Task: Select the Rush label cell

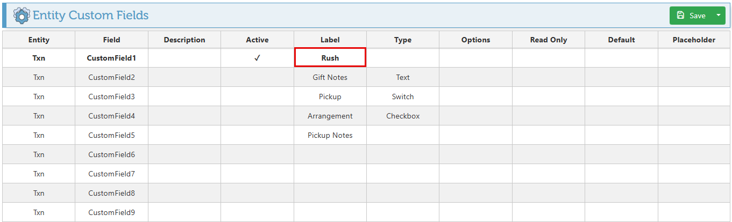Action: click(x=330, y=58)
